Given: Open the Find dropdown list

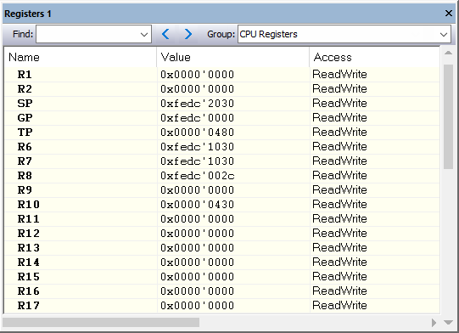Looking at the screenshot, I should pos(143,34).
